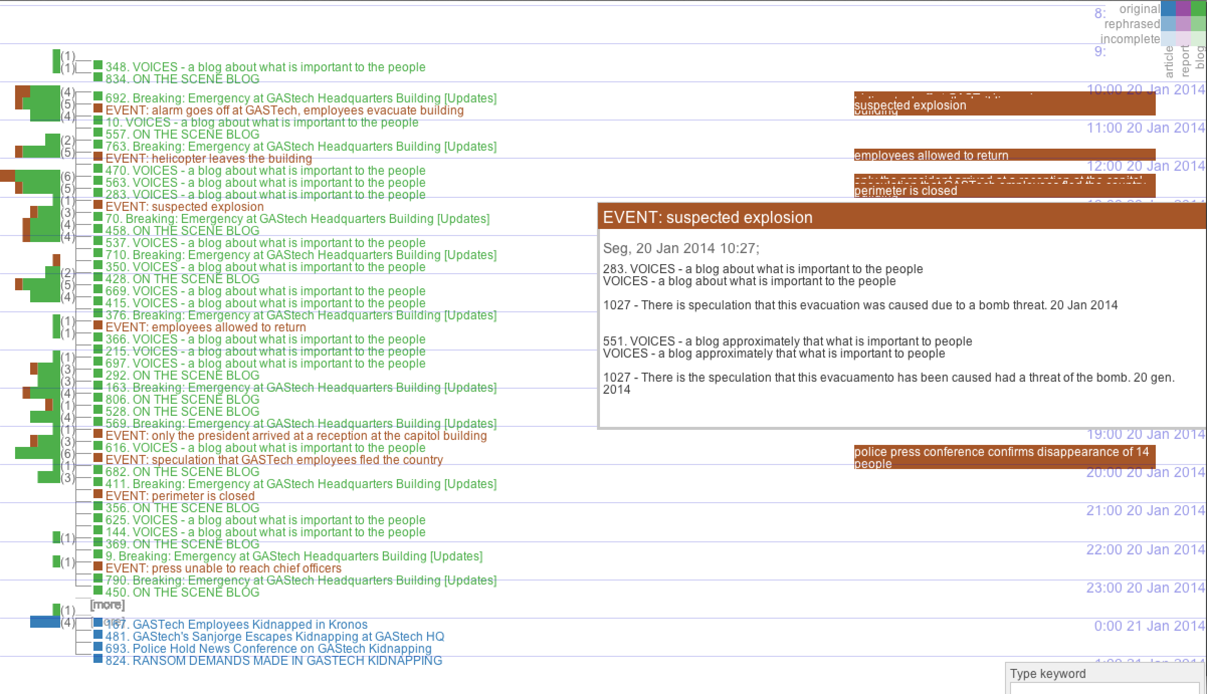Expand the list with the [more] link

pos(107,605)
